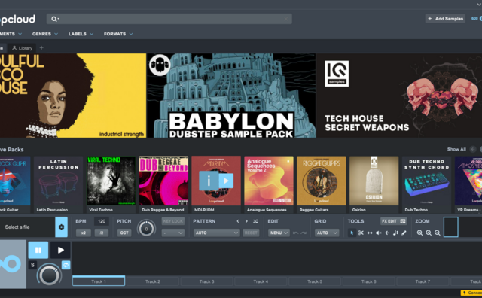The height and width of the screenshot is (298, 482).
Task: Toggle Key Lock
Action: [173, 221]
